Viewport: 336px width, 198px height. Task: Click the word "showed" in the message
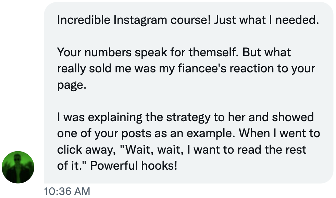click(293, 117)
